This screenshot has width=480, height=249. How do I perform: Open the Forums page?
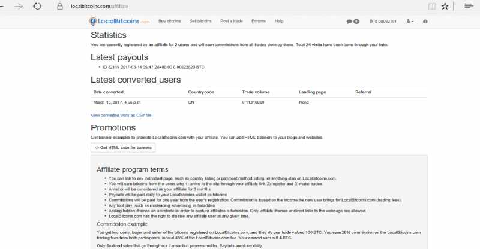point(259,21)
